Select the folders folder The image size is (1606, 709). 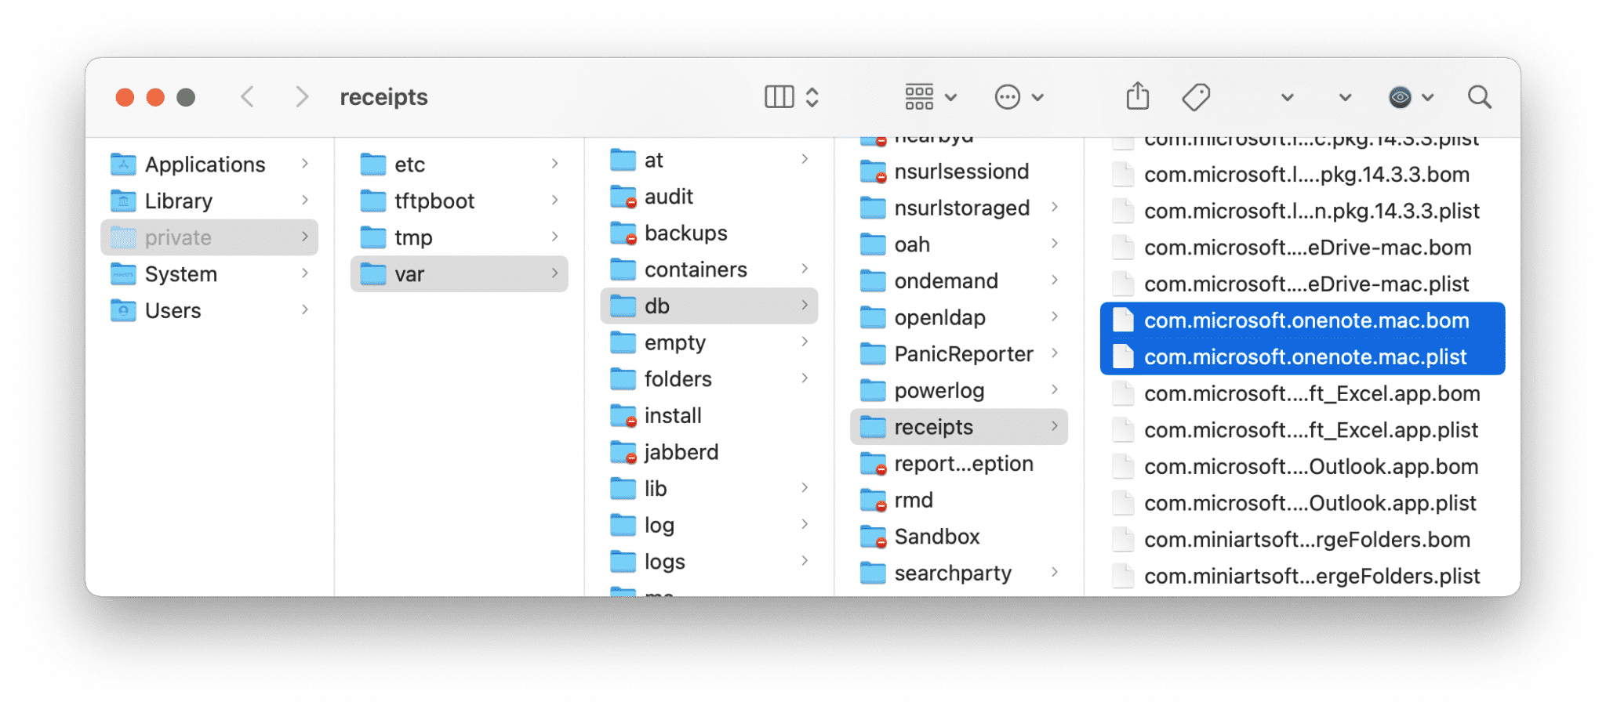pyautogui.click(x=709, y=379)
